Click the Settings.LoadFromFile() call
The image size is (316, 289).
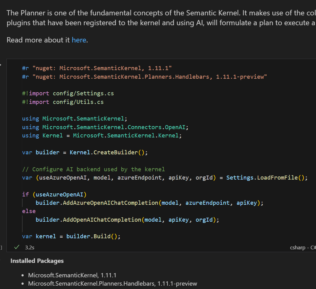(x=267, y=178)
